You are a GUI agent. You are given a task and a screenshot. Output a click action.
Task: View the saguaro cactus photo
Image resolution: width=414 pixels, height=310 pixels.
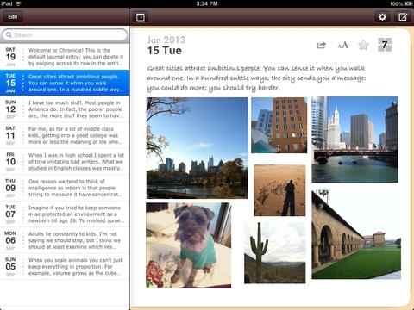275,252
